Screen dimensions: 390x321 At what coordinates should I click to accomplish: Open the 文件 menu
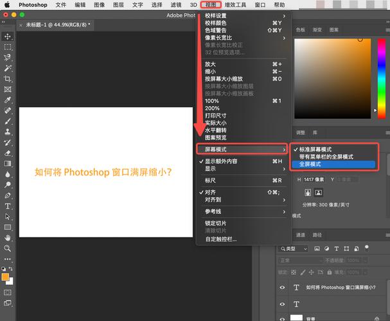click(61, 4)
